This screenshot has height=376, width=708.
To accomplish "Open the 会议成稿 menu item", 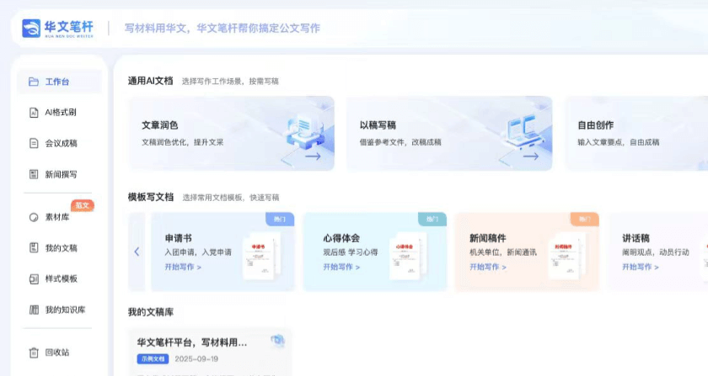I will (59, 143).
